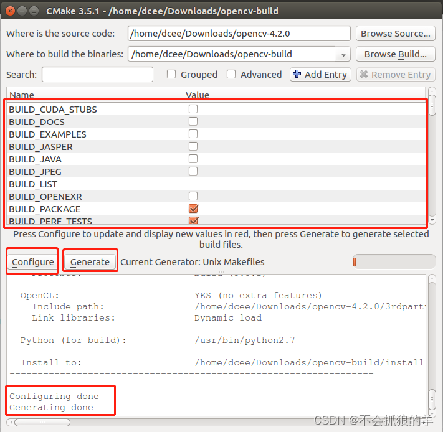Click the Generate button
Screen dimensions: 443x432
point(90,262)
